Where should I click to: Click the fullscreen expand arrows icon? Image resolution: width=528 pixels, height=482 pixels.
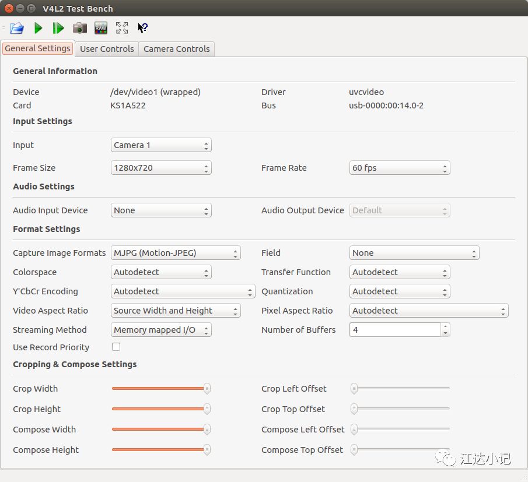pyautogui.click(x=122, y=28)
